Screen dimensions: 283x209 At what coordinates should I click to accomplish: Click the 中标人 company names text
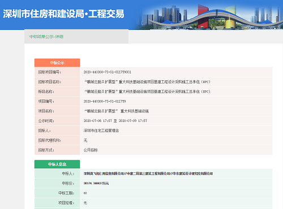148,173
